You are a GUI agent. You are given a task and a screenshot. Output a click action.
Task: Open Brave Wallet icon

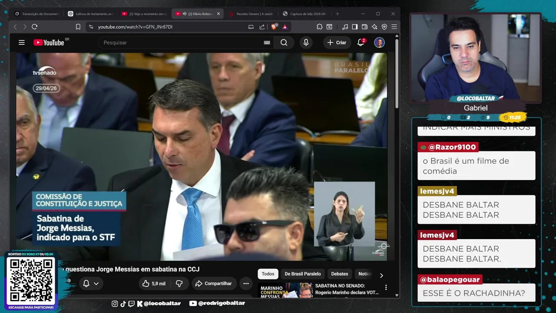click(x=364, y=27)
